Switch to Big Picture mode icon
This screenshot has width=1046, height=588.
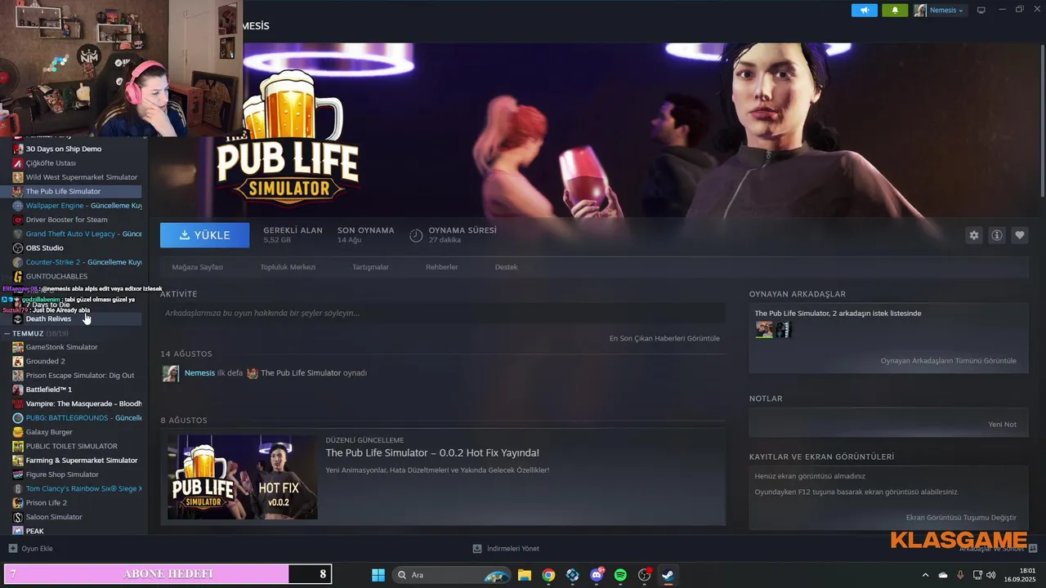[981, 11]
